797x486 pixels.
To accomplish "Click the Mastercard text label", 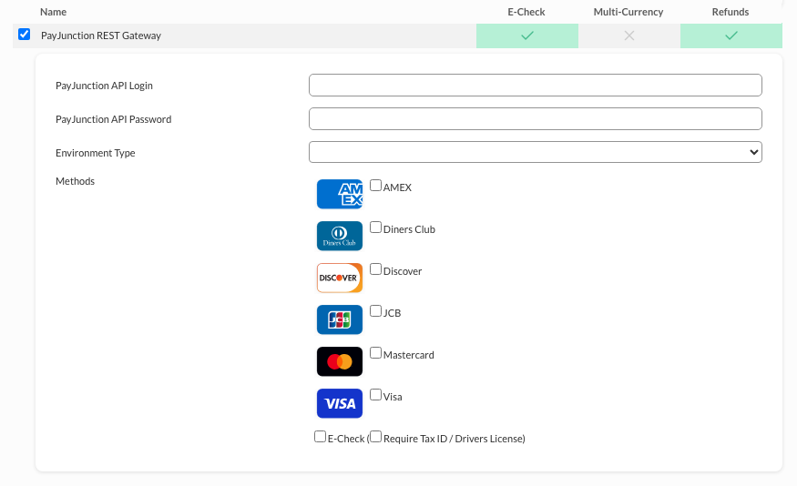I will tap(409, 355).
